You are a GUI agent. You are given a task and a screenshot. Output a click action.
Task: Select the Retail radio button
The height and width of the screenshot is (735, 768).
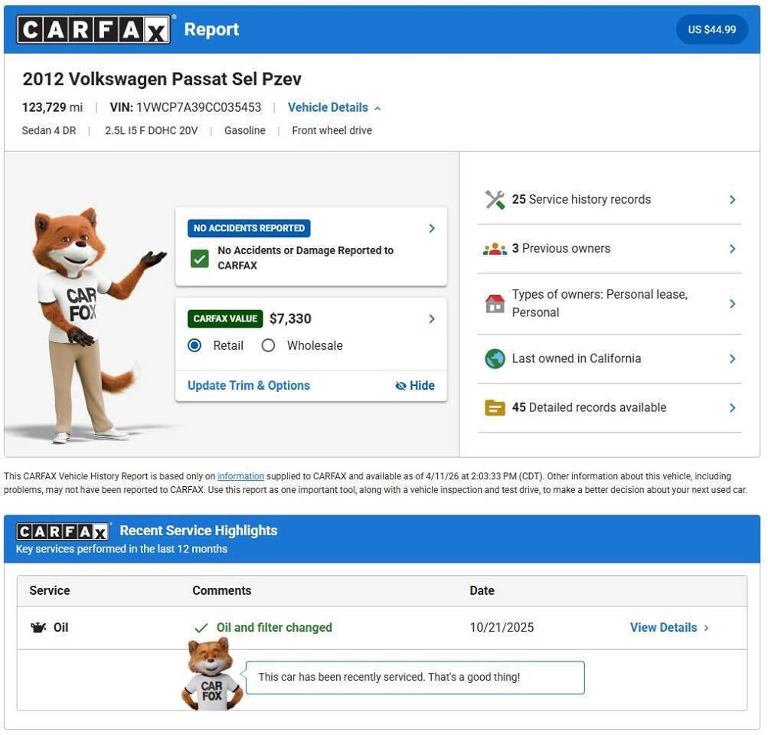pyautogui.click(x=194, y=346)
